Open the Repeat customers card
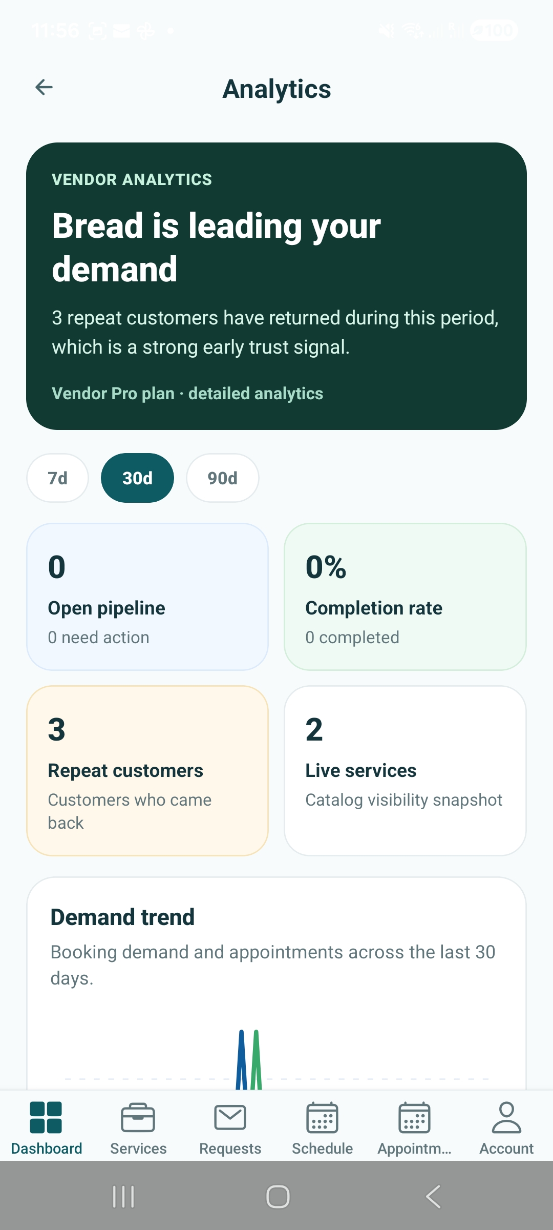Image resolution: width=553 pixels, height=1230 pixels. click(147, 769)
